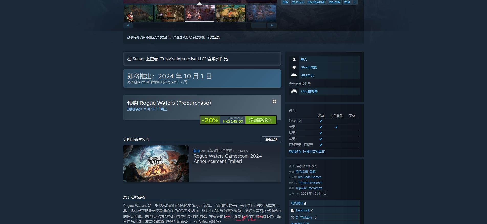Open the 回合战略 tag

[334, 2]
